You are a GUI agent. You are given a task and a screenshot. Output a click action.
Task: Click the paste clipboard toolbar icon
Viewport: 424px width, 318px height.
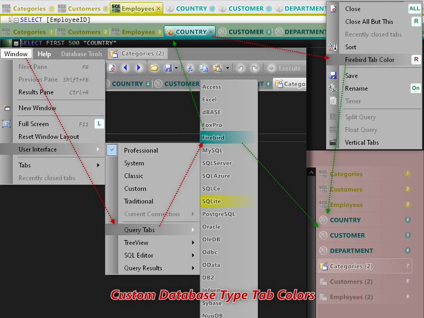[x=217, y=68]
